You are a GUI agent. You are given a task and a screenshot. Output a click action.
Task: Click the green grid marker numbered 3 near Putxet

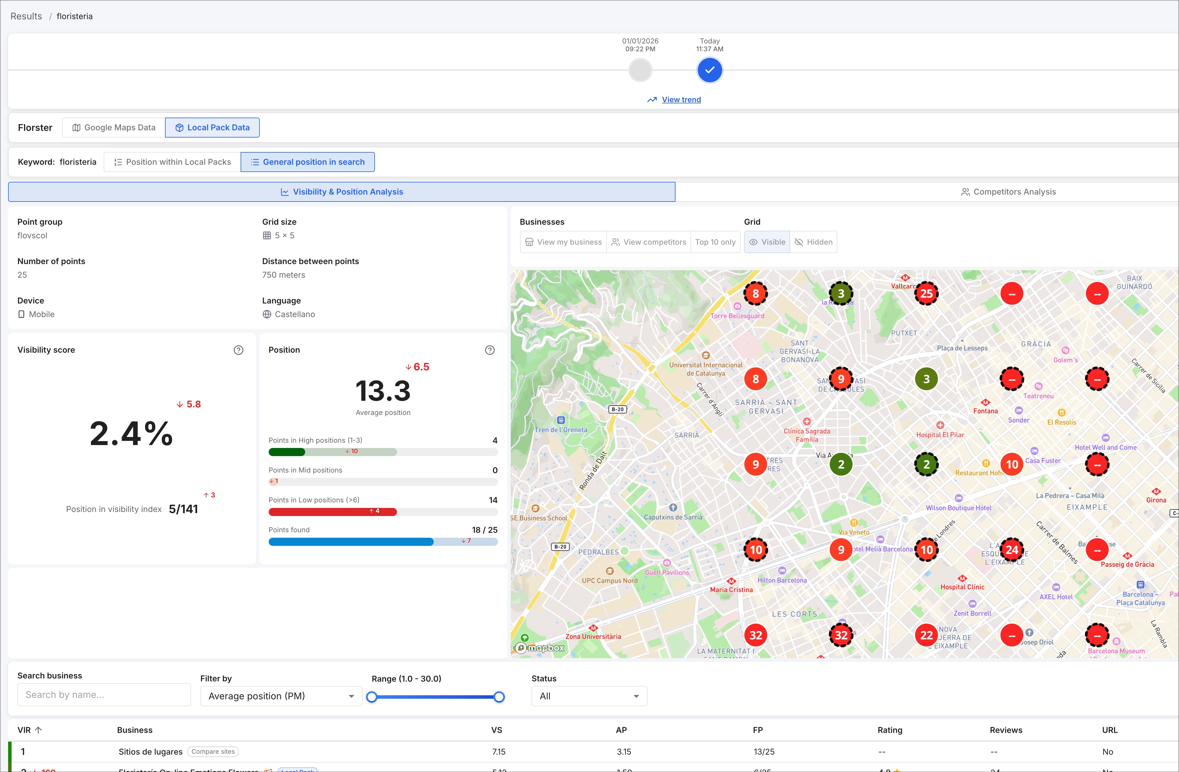point(926,379)
